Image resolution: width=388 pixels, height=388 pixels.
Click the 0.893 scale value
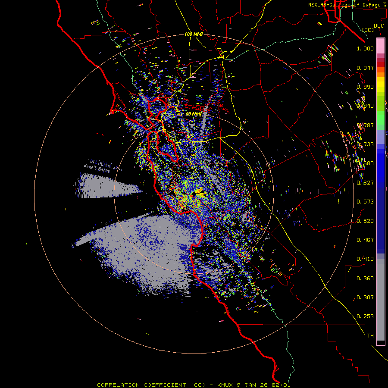click(x=365, y=87)
